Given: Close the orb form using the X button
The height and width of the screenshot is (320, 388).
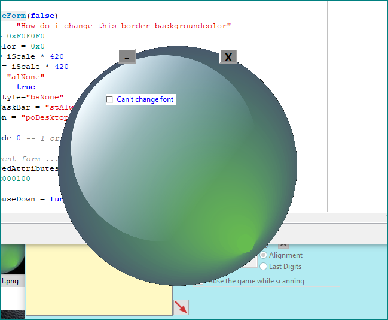Looking at the screenshot, I should click(228, 57).
